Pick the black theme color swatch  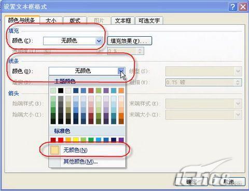[x=61, y=91]
